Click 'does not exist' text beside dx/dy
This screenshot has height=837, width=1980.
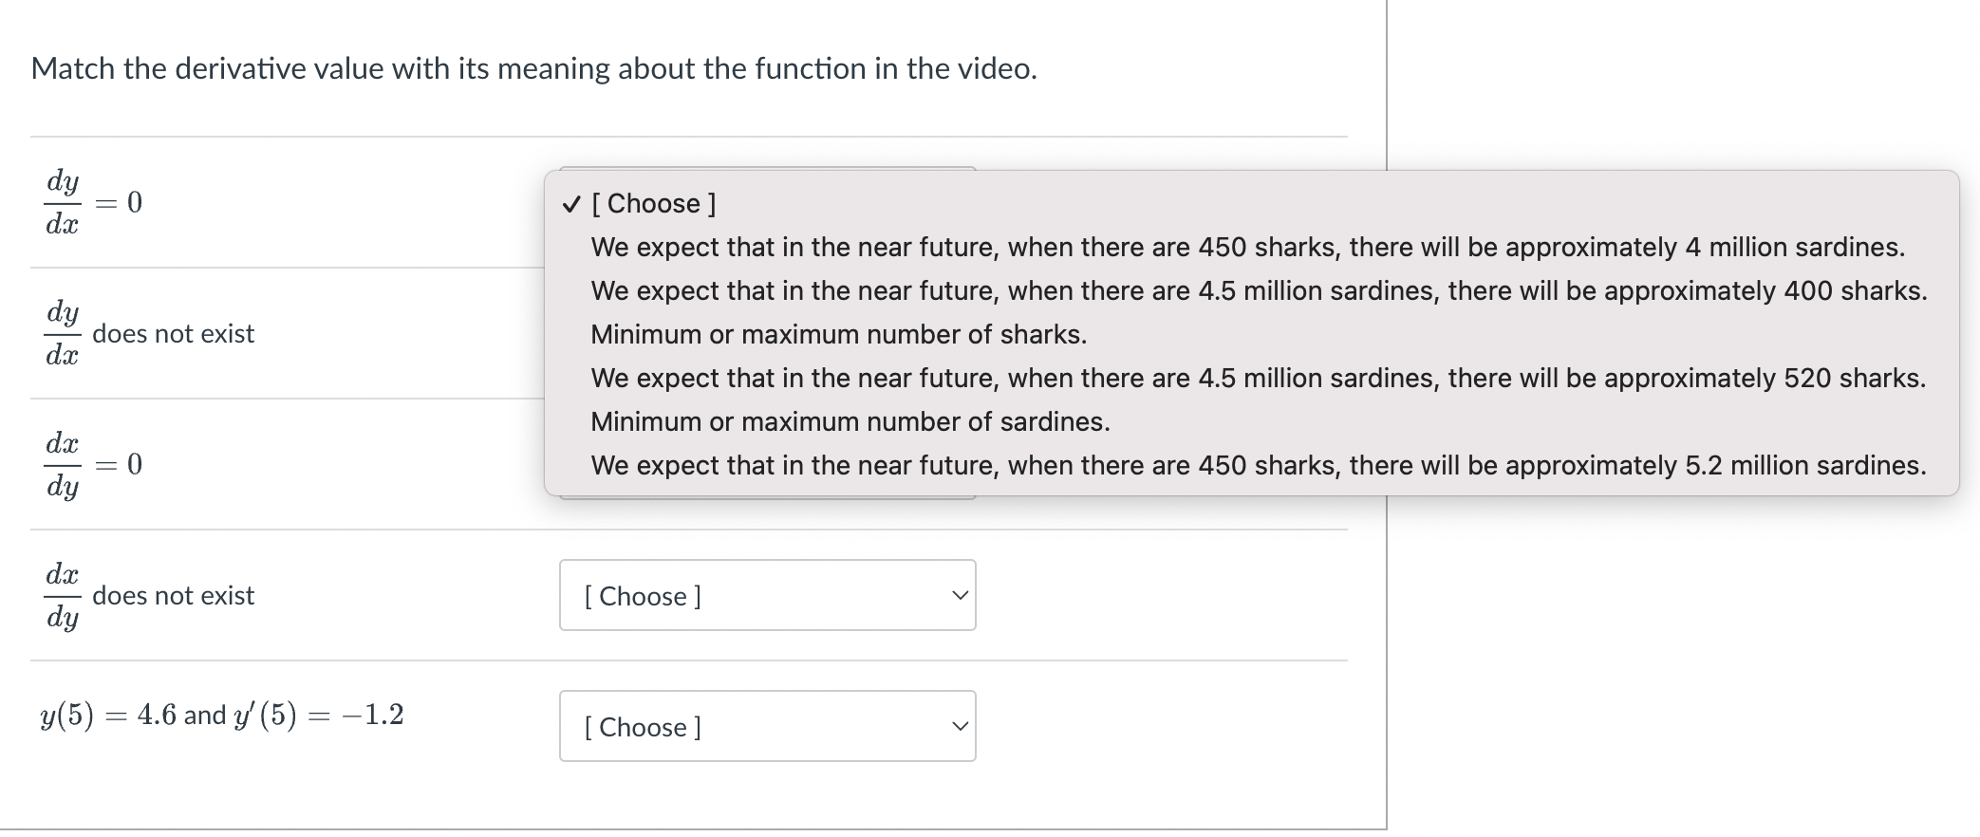[174, 596]
